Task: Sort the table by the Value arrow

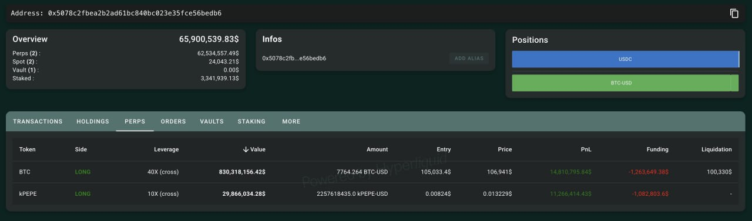Action: point(246,149)
